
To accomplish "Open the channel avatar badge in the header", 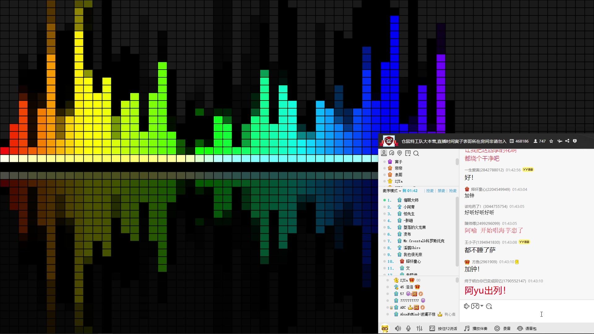I will pos(389,141).
